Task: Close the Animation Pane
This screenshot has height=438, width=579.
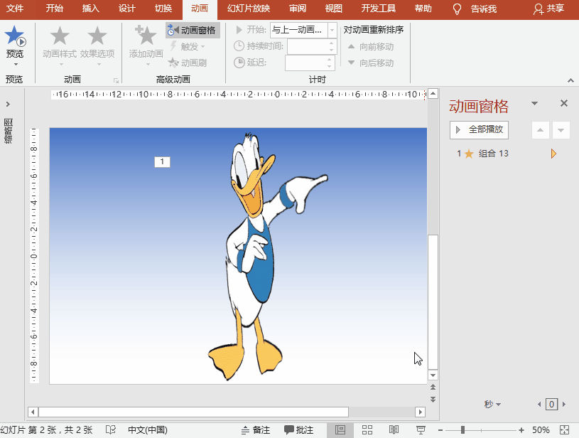Action: (564, 103)
